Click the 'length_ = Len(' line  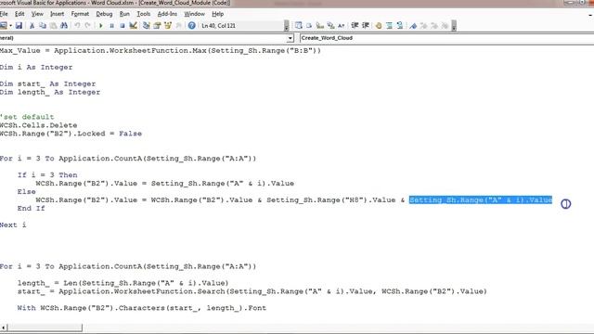123,283
